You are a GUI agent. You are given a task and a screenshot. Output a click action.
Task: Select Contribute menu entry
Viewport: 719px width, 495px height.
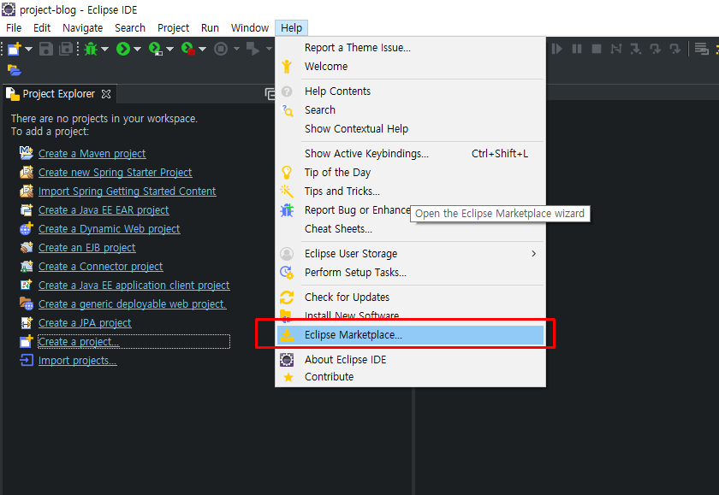coord(410,377)
